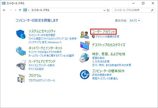Click the refresh button beside address bar
The width and height of the screenshot is (158, 108).
click(108, 10)
